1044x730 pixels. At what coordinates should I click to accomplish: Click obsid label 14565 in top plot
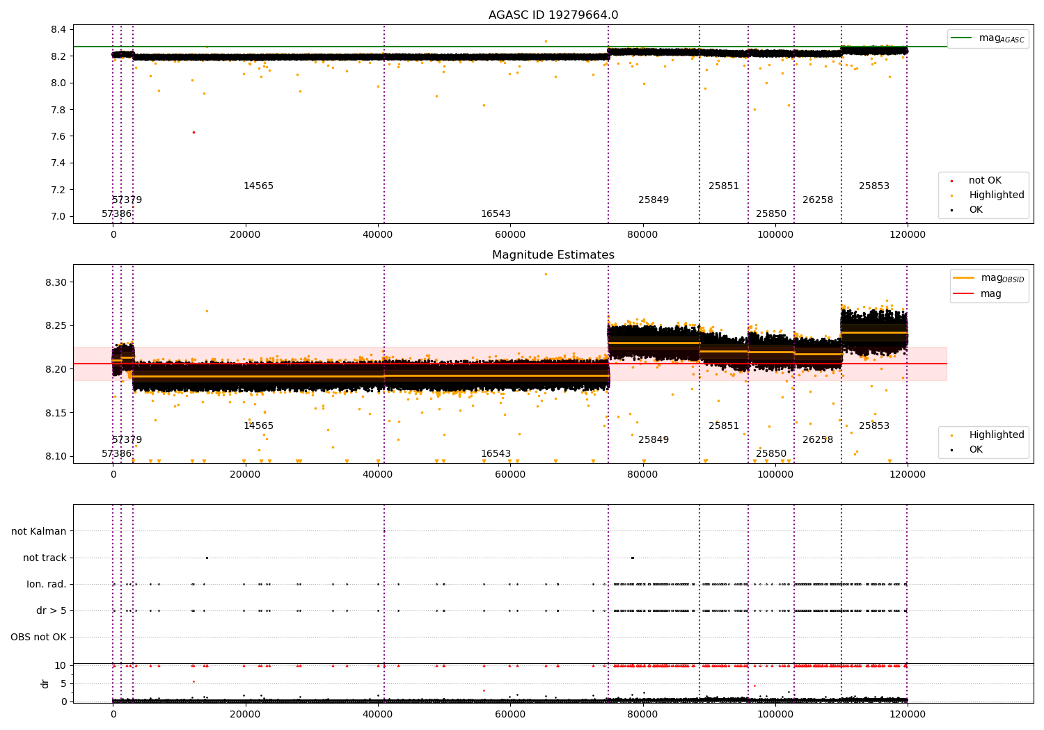258,186
